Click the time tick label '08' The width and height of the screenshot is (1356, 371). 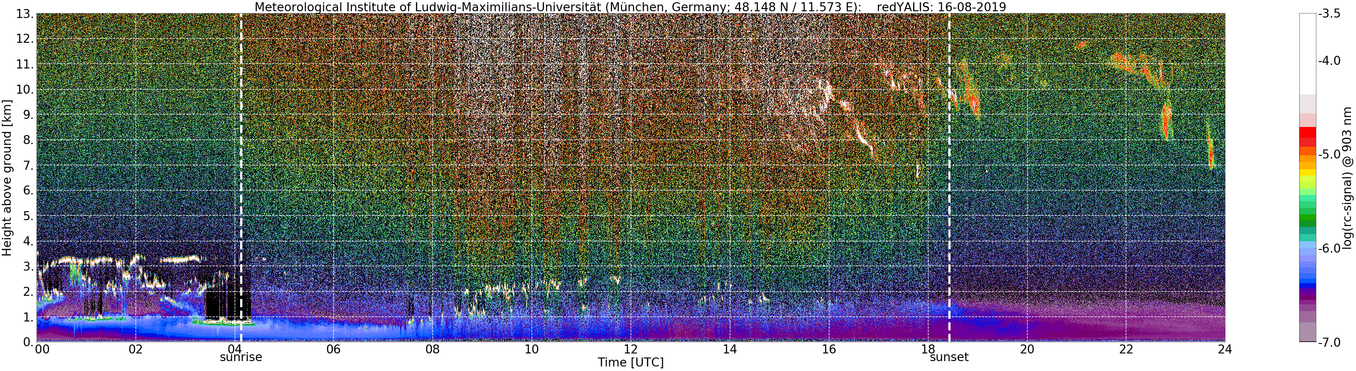click(x=432, y=349)
